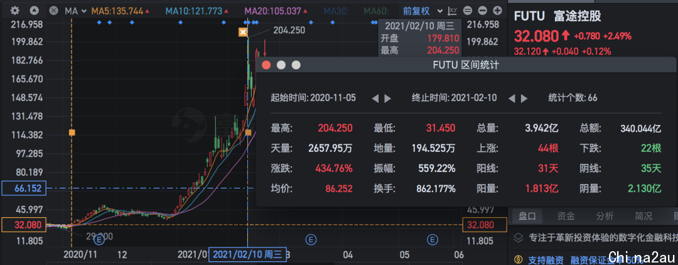The height and width of the screenshot is (265, 678).
Task: Click the start time 2020-11-05 field
Action: (x=313, y=98)
